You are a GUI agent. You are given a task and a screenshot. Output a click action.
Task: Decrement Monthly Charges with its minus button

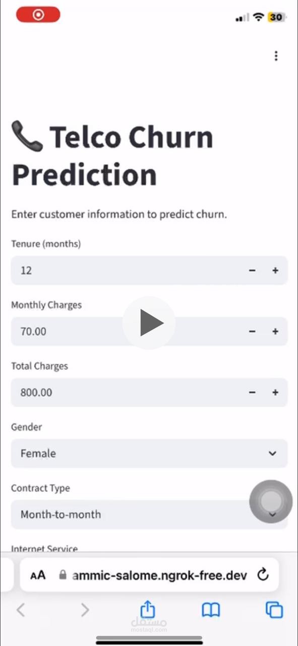[x=252, y=332]
